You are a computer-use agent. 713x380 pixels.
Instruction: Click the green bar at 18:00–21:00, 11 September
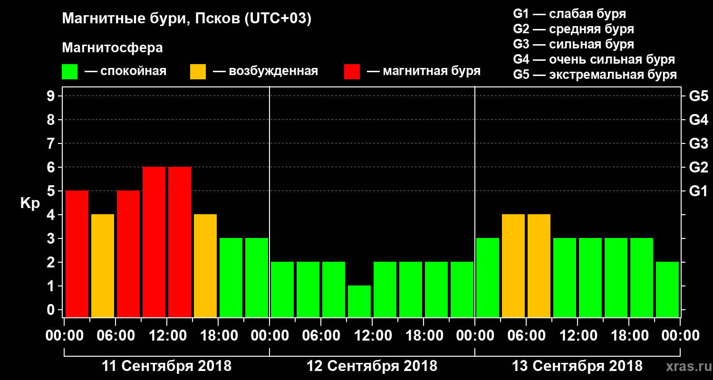pyautogui.click(x=231, y=277)
